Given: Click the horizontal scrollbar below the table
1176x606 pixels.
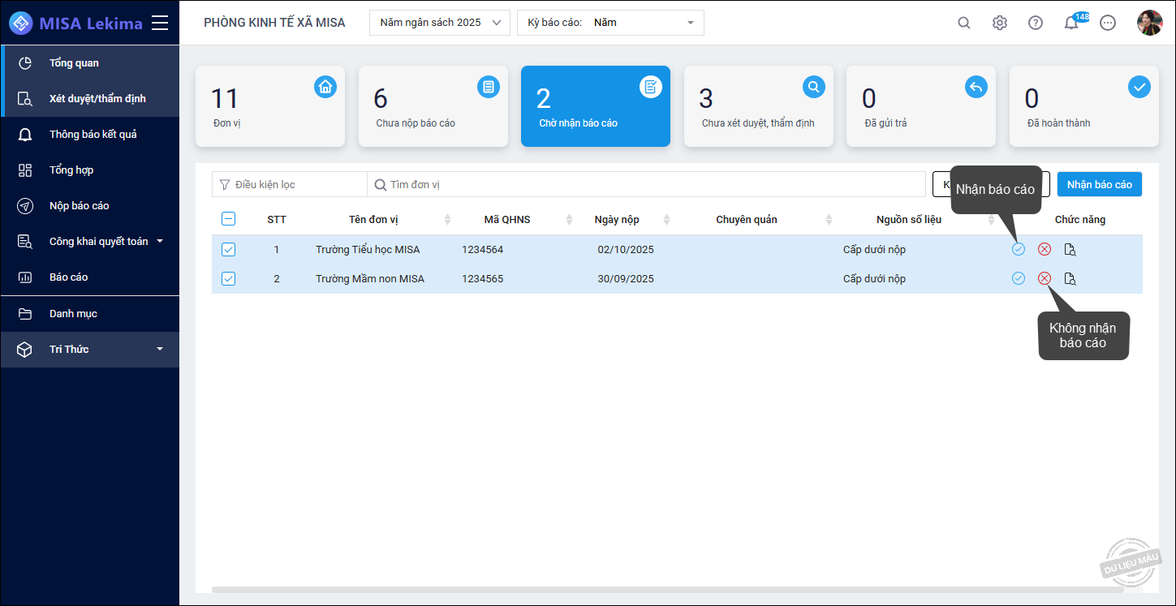Looking at the screenshot, I should pyautogui.click(x=667, y=590).
